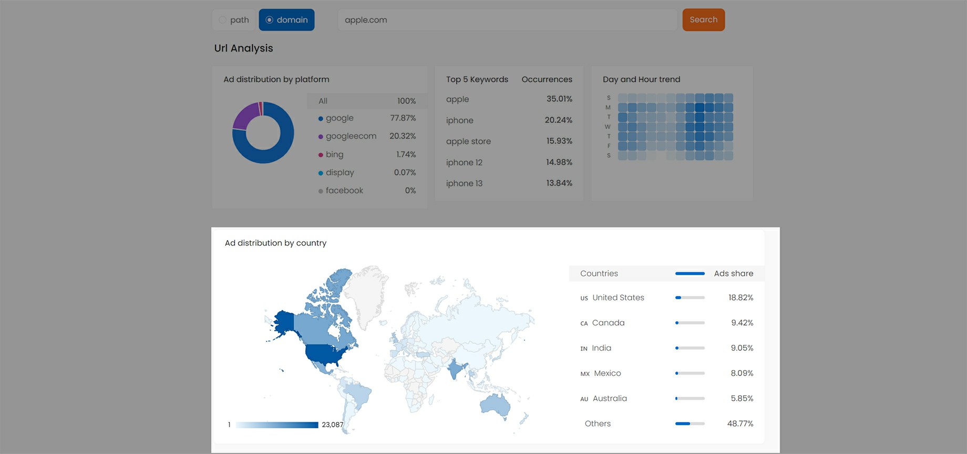
Task: Select the All row in platform list
Action: [x=367, y=101]
